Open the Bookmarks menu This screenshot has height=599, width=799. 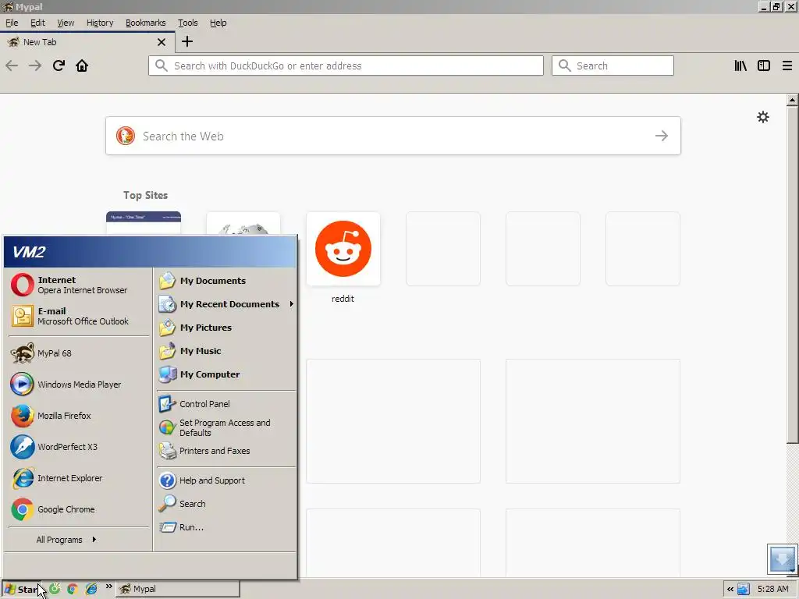[x=146, y=23]
